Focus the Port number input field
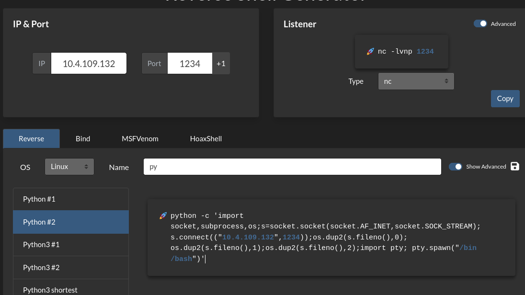This screenshot has height=295, width=525. tap(190, 63)
